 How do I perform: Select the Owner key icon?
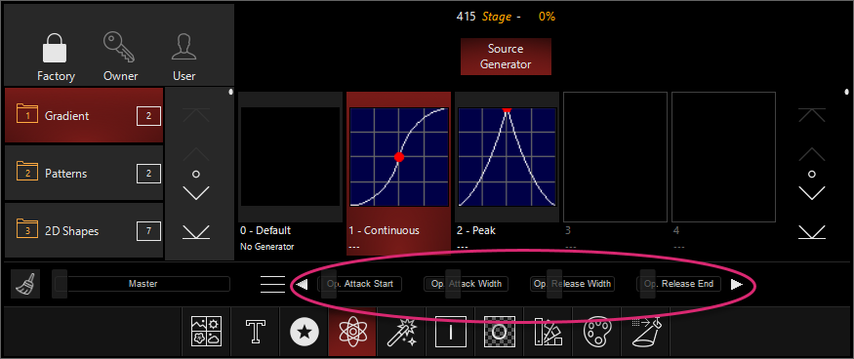coord(119,48)
